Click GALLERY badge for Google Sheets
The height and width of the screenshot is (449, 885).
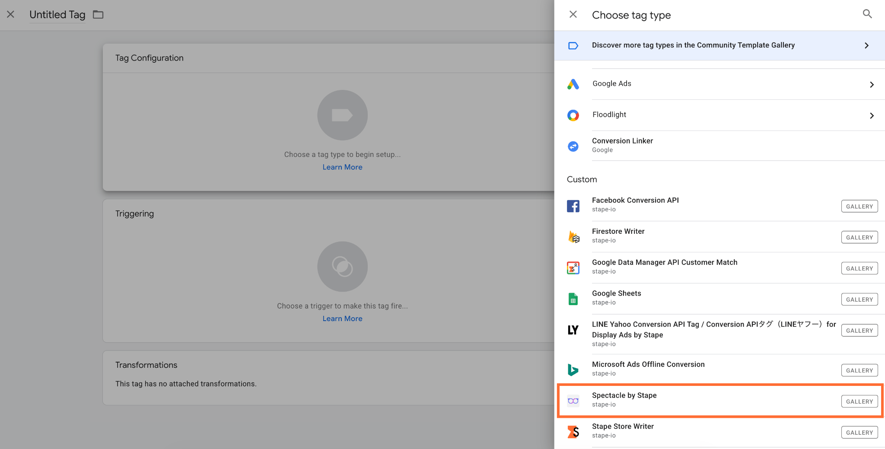click(x=860, y=299)
